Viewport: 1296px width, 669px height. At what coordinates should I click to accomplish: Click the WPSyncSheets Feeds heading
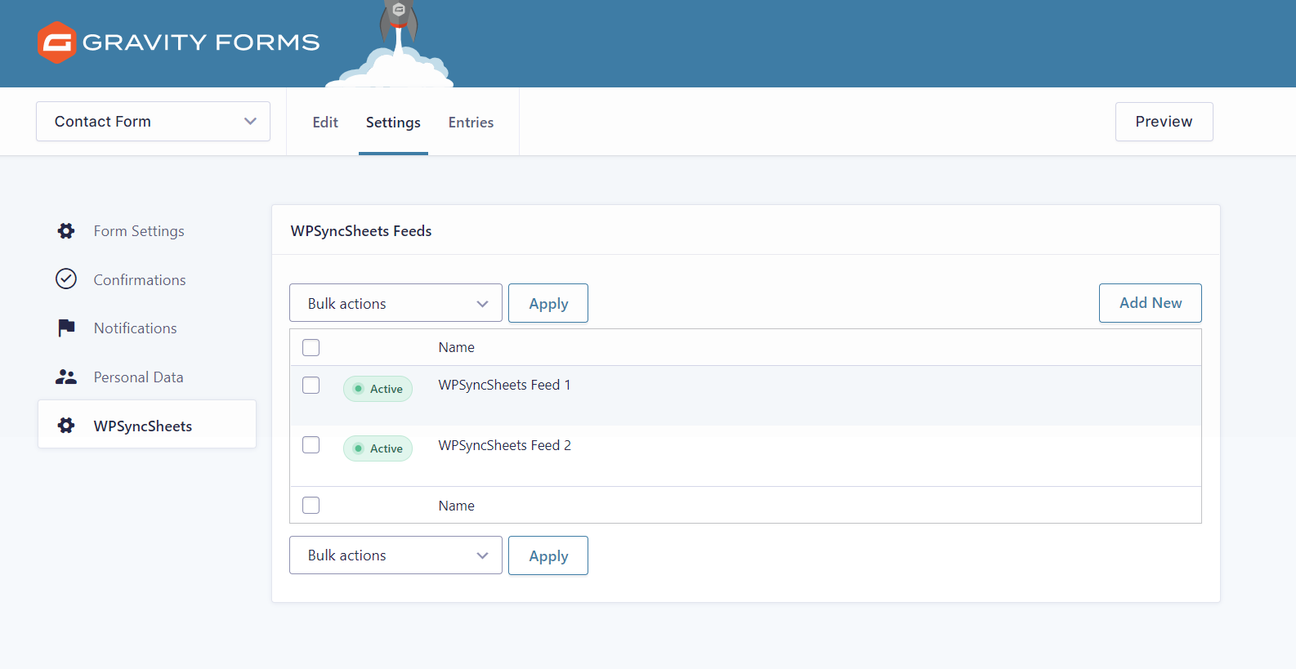pyautogui.click(x=361, y=231)
